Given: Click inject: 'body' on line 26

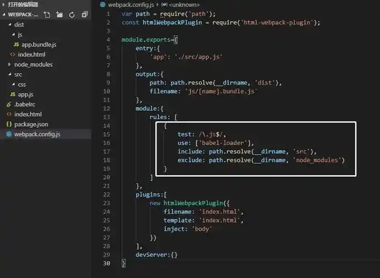Looking at the screenshot, I should pyautogui.click(x=188, y=229).
